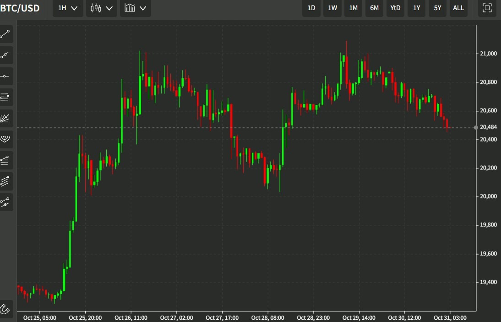The height and width of the screenshot is (322, 501).
Task: Select the 6M time range
Action: [x=374, y=8]
